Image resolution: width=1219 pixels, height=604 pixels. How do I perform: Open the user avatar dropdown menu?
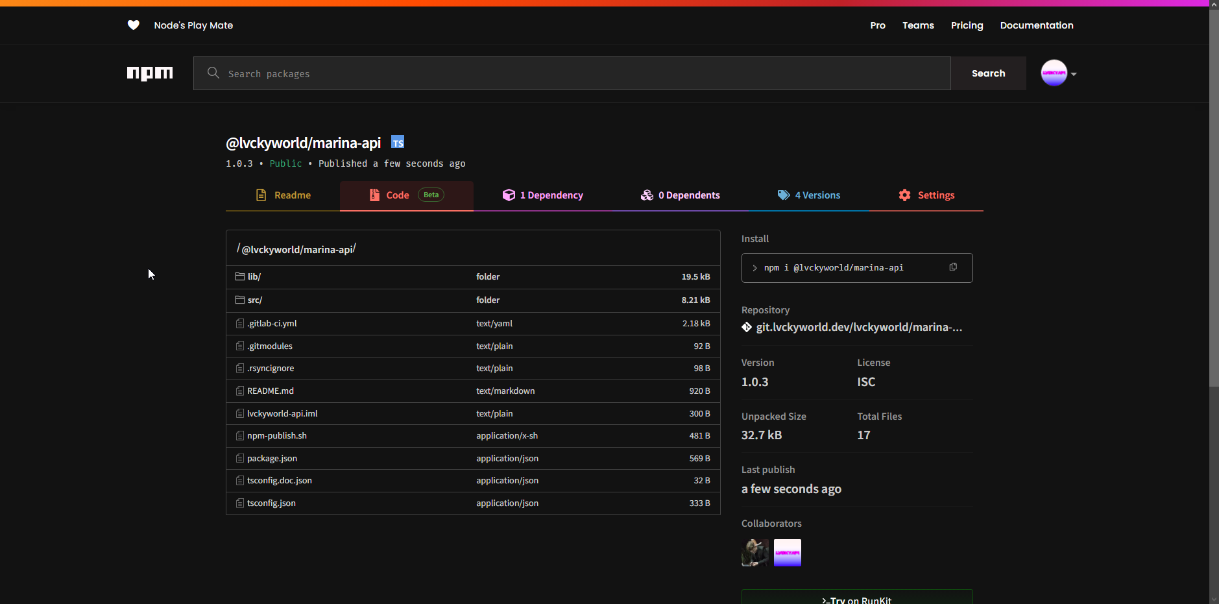coord(1059,73)
